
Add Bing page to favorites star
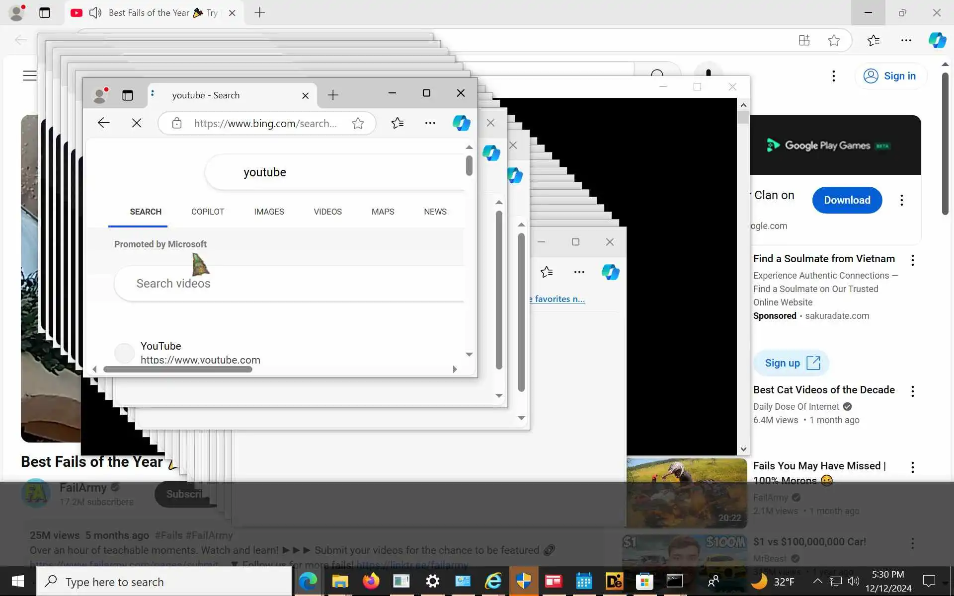click(x=358, y=123)
